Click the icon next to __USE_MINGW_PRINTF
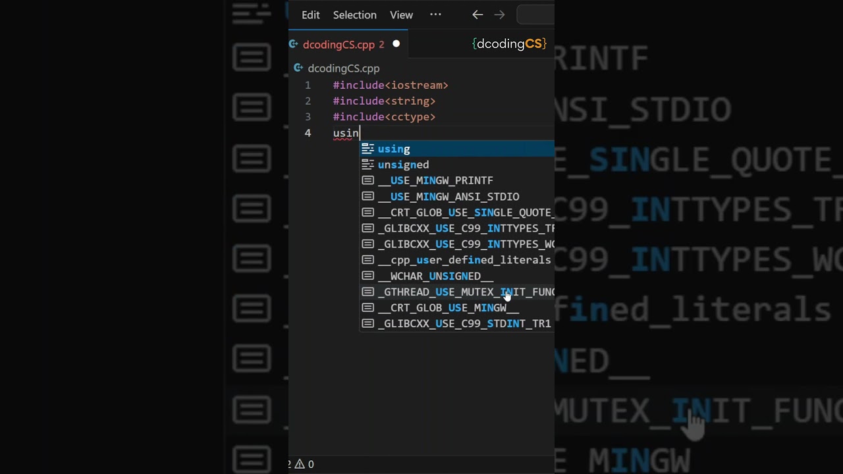The height and width of the screenshot is (474, 843). (x=367, y=180)
